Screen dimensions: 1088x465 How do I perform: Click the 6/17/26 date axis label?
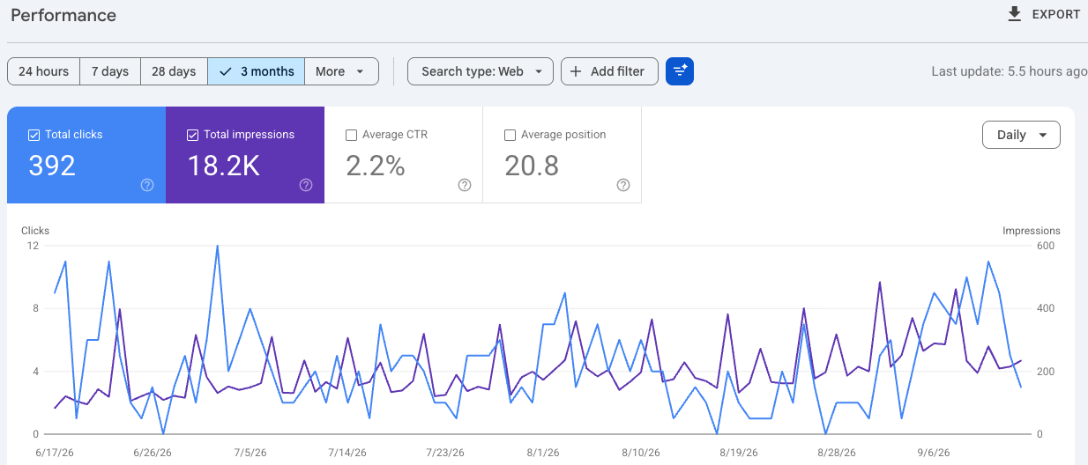(53, 453)
